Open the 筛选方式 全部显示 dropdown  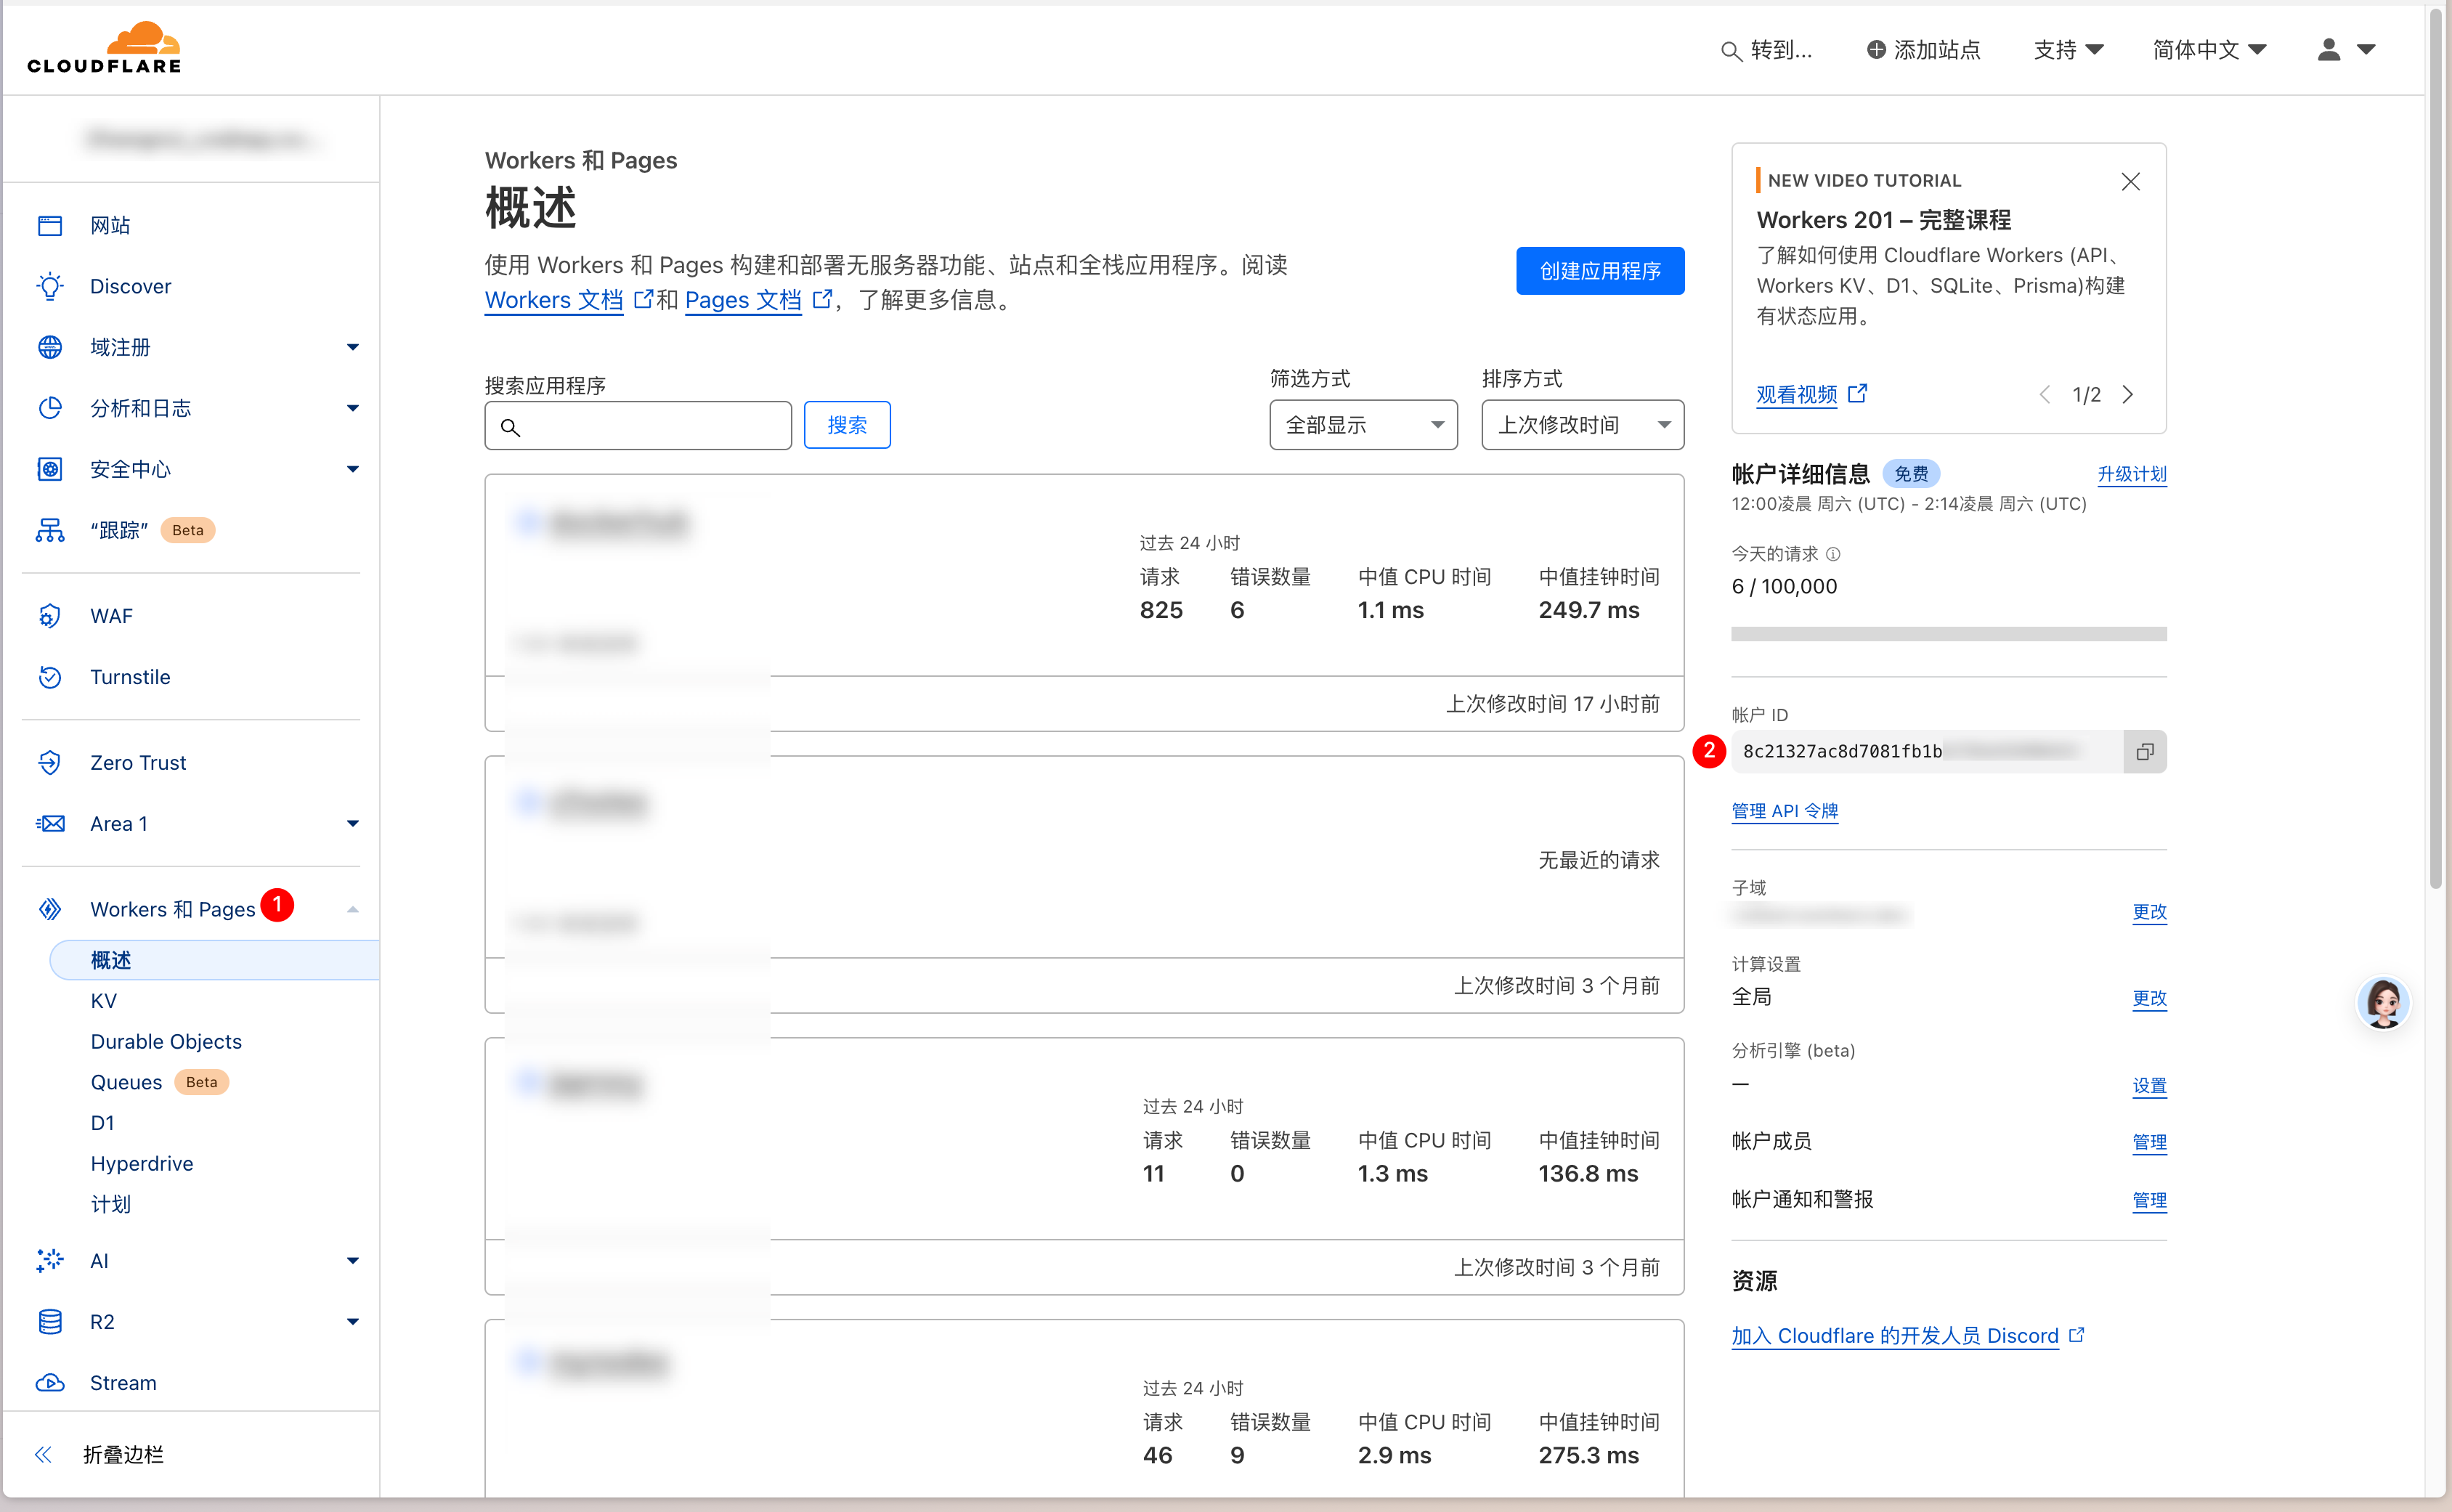pos(1363,425)
